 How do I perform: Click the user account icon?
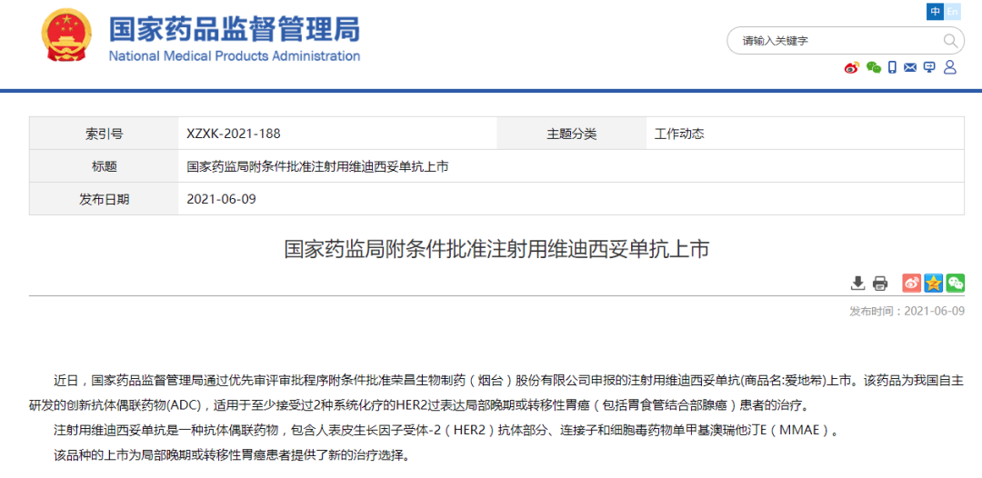(950, 67)
